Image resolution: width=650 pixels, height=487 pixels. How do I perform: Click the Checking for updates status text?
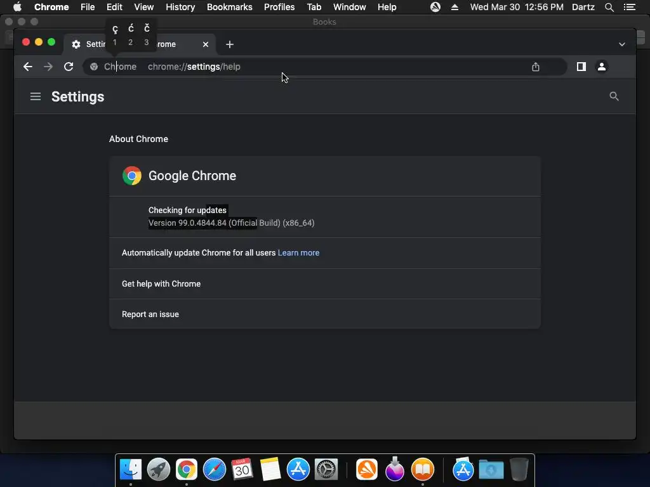tap(187, 210)
